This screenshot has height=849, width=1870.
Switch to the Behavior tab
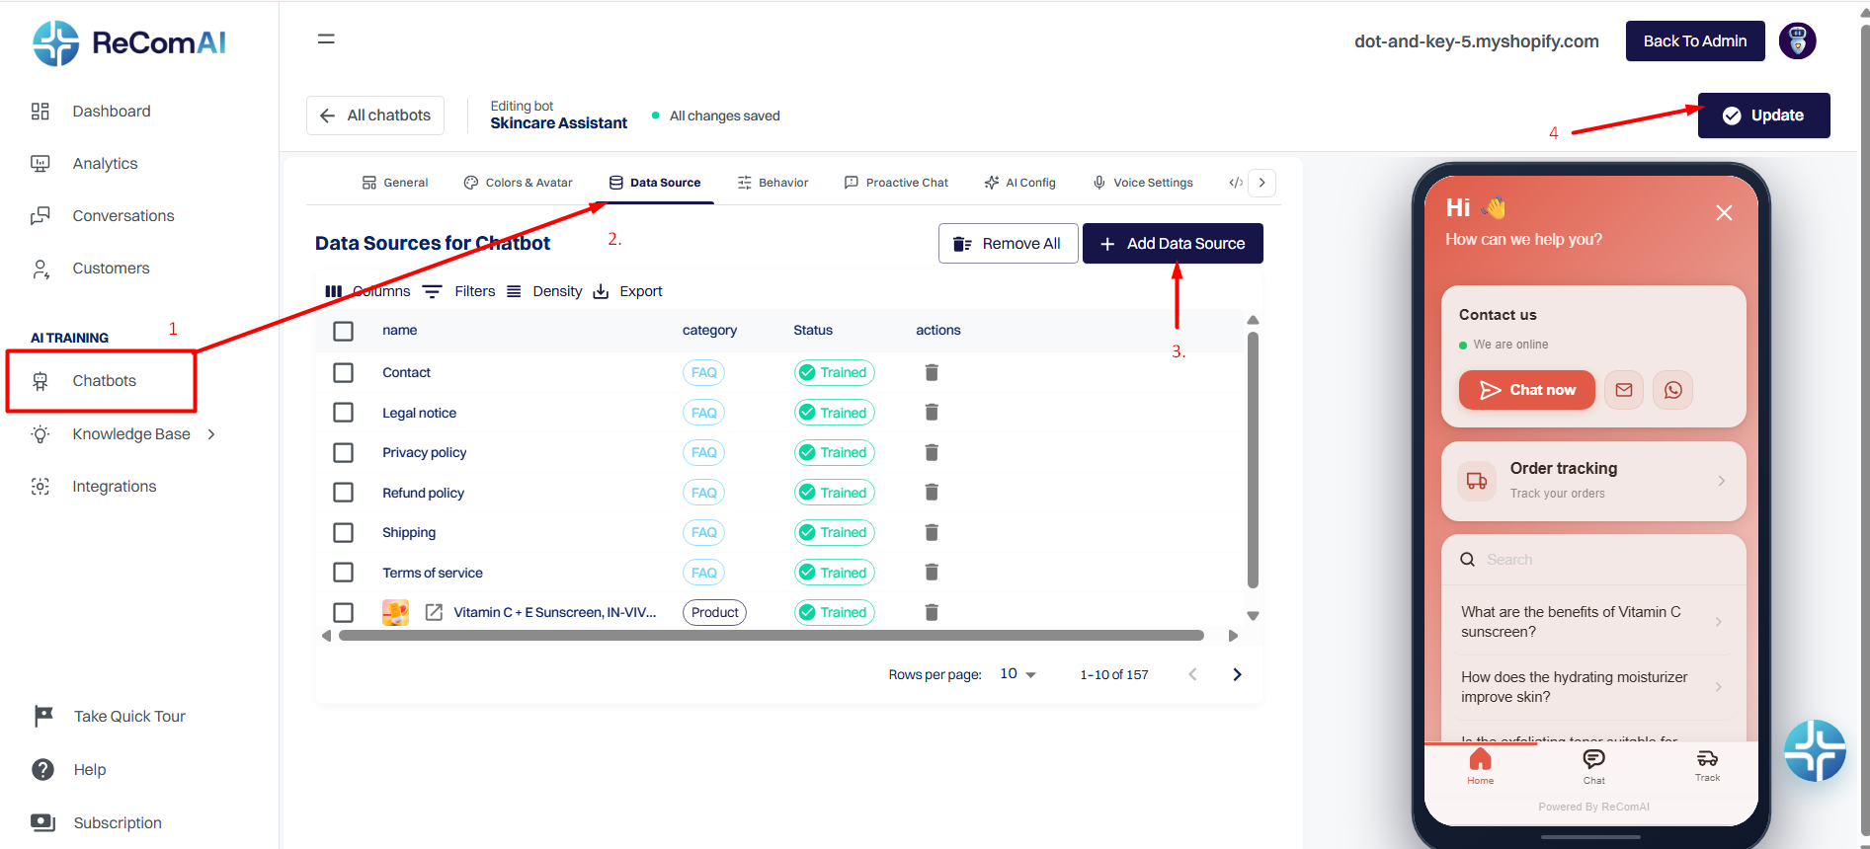(772, 183)
